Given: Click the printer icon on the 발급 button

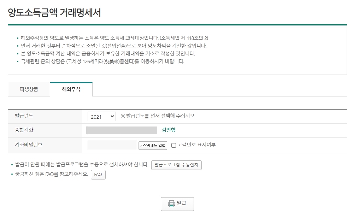Looking at the screenshot, I should tap(172, 204).
